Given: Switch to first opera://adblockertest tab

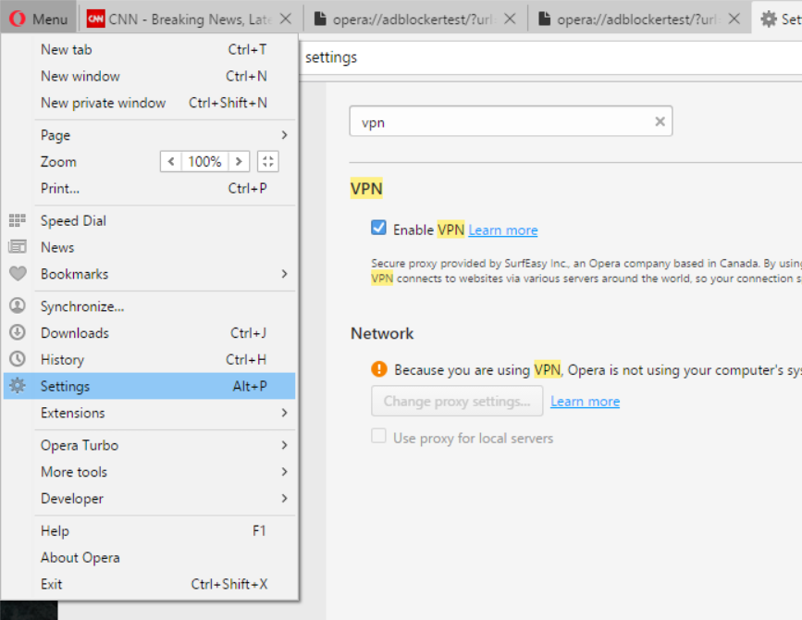Looking at the screenshot, I should click(x=415, y=19).
